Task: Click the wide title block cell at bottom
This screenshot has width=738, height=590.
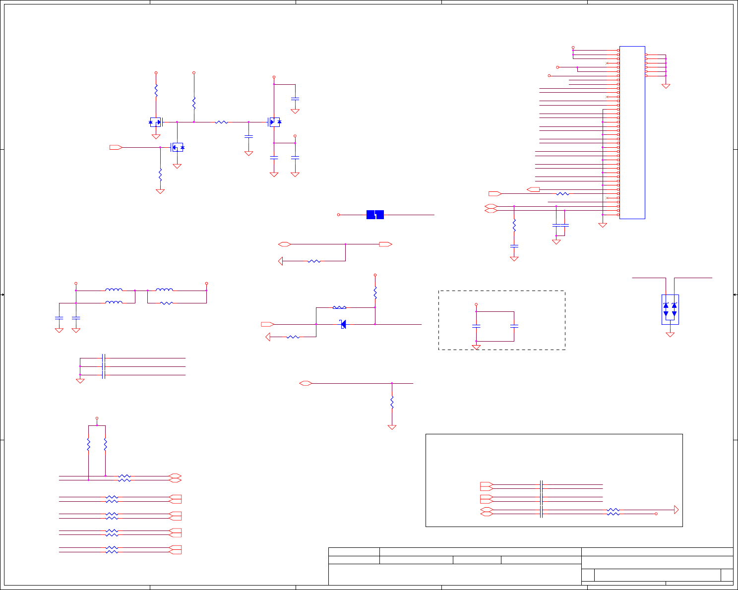Action: pyautogui.click(x=455, y=575)
